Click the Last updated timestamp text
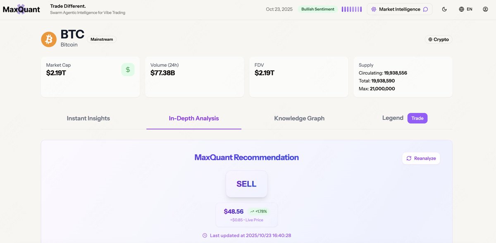This screenshot has width=496, height=243. (250, 236)
